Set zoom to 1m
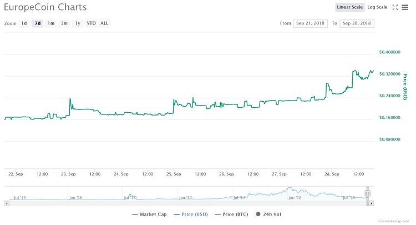The image size is (416, 225). (x=51, y=23)
